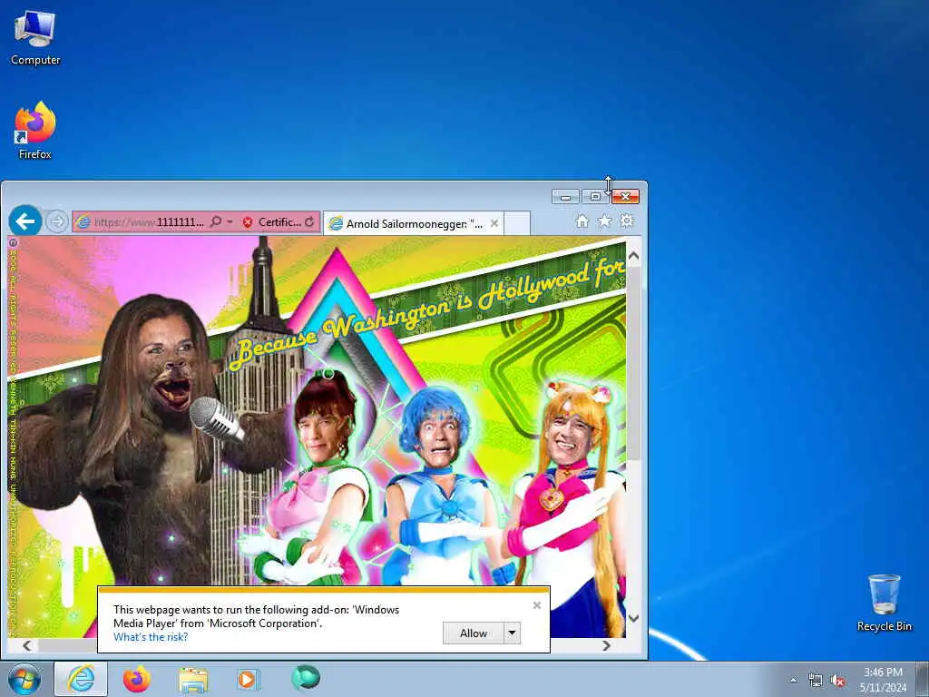Expand the Allow button options arrow
This screenshot has width=929, height=697.
[512, 633]
